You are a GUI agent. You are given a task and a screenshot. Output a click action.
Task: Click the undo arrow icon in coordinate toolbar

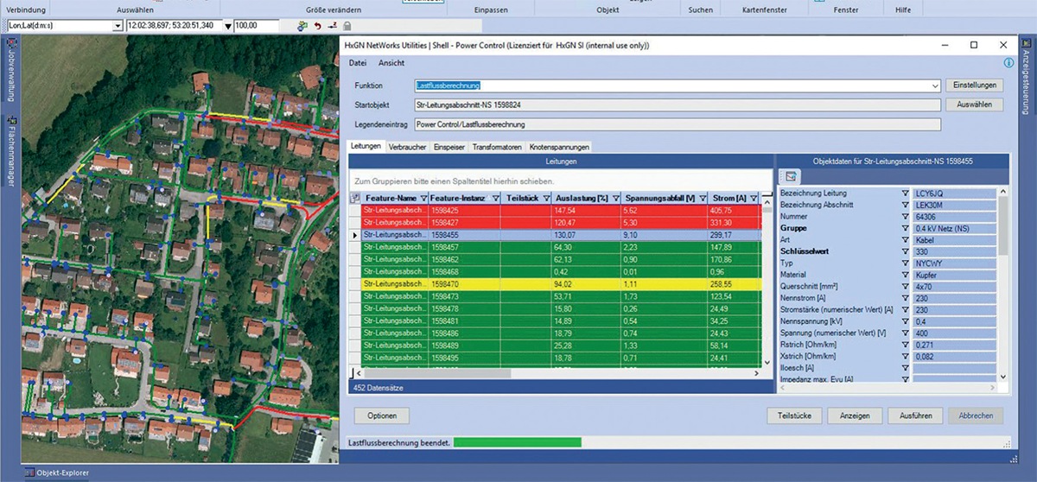click(x=317, y=26)
